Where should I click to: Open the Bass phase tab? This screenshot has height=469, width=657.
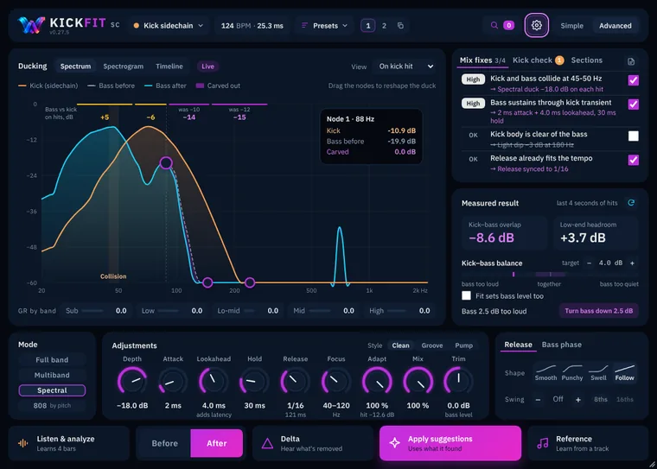(561, 345)
